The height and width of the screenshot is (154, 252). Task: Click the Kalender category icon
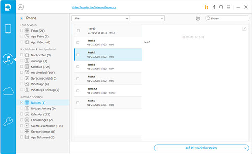(27, 114)
